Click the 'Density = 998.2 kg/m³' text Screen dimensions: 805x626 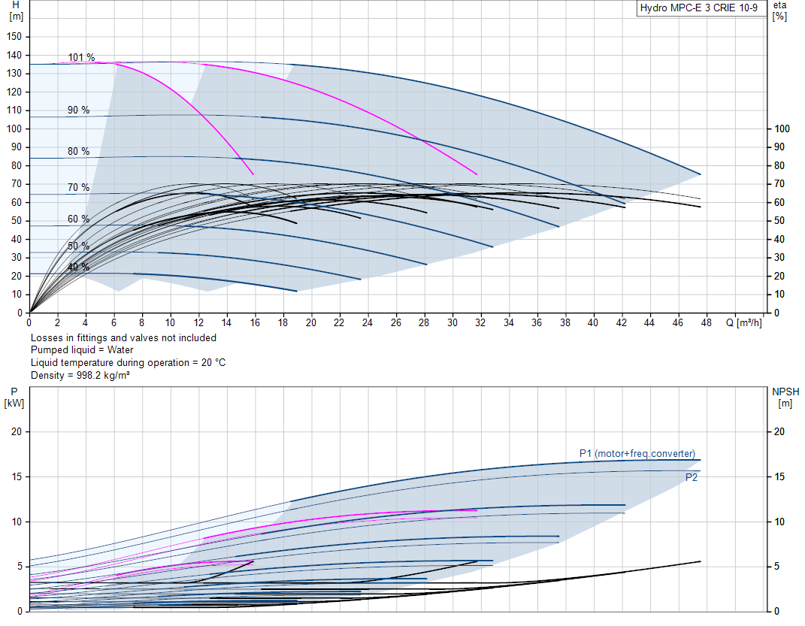(80, 375)
